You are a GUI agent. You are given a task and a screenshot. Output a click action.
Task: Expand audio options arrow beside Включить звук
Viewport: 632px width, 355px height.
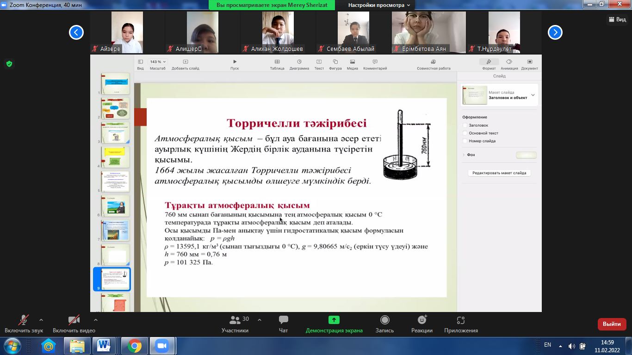tap(41, 320)
